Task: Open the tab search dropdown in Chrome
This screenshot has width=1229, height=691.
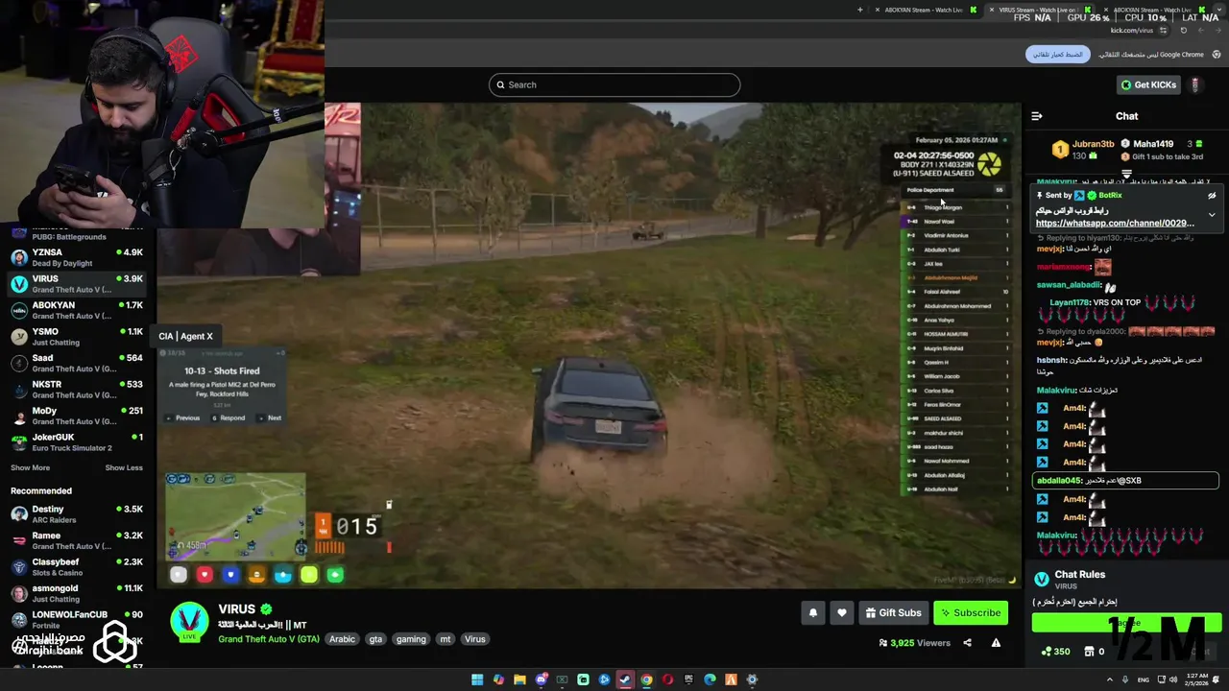Action: 1219,10
